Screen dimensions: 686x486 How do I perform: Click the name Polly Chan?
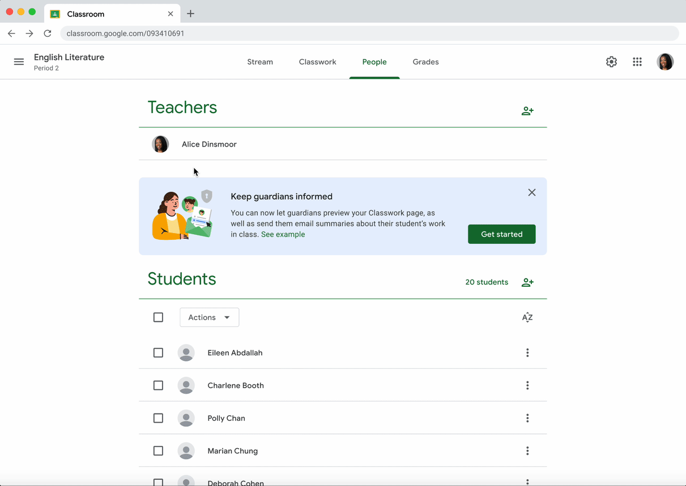pos(226,418)
